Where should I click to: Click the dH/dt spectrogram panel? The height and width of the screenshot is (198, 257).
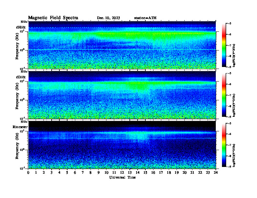[122, 45]
